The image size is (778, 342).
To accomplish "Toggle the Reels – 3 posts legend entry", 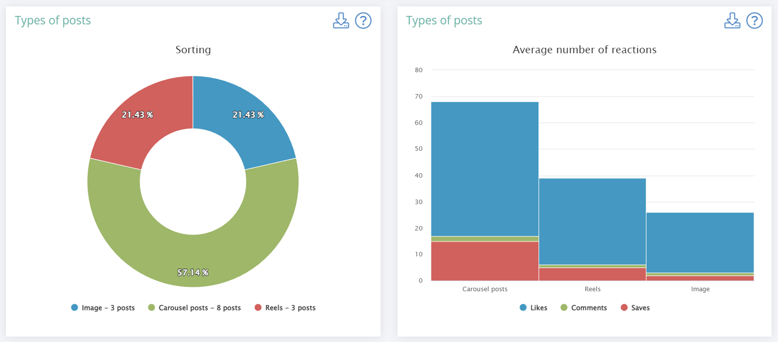I will [285, 308].
